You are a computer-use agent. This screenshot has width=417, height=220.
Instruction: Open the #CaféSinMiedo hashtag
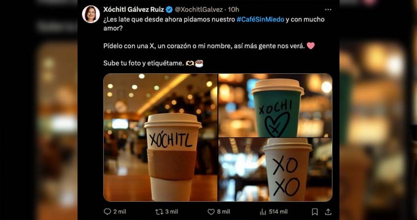[260, 20]
